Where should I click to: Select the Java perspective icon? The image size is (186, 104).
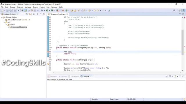point(184,10)
